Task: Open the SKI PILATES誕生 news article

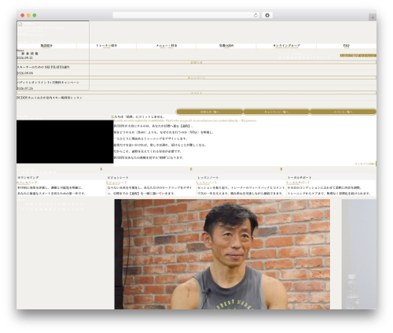Action: tap(43, 67)
